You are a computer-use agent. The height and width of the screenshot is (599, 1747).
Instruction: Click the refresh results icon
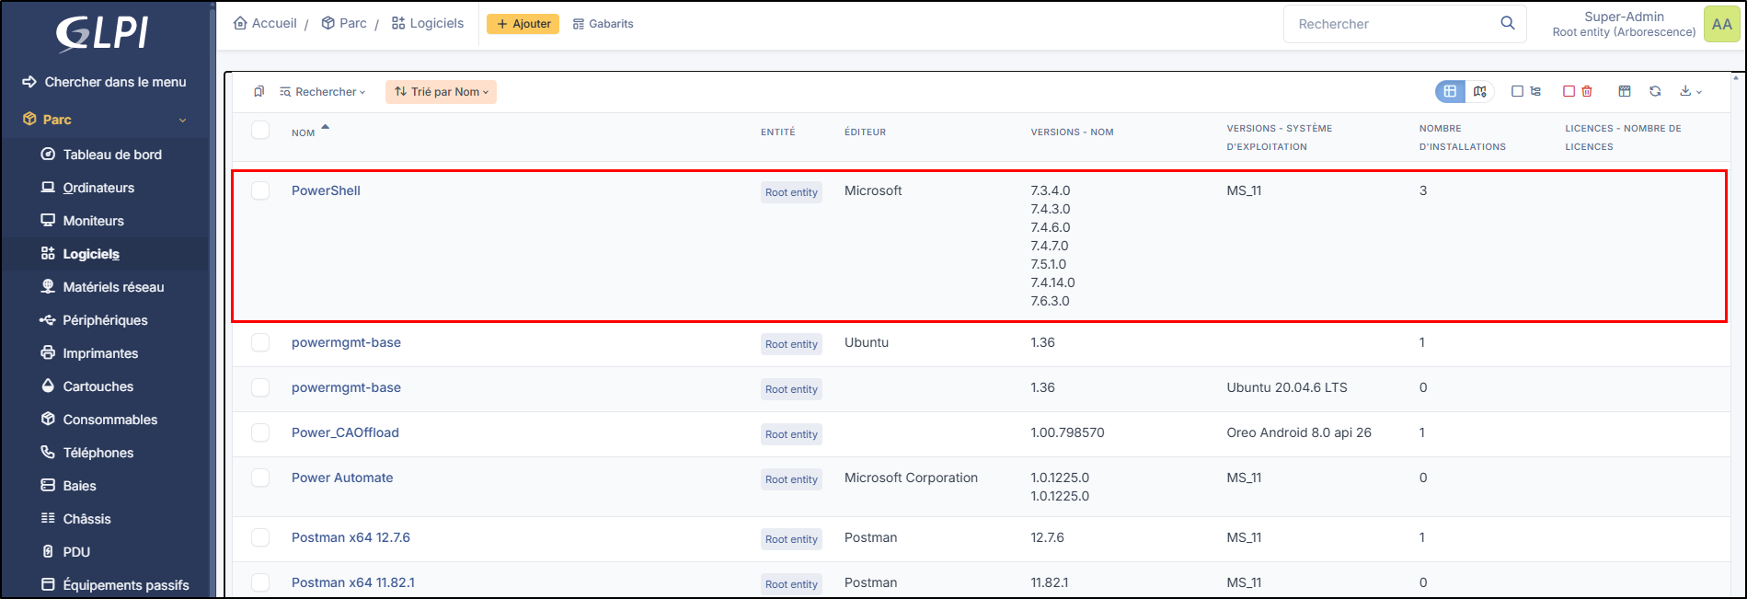click(1655, 91)
